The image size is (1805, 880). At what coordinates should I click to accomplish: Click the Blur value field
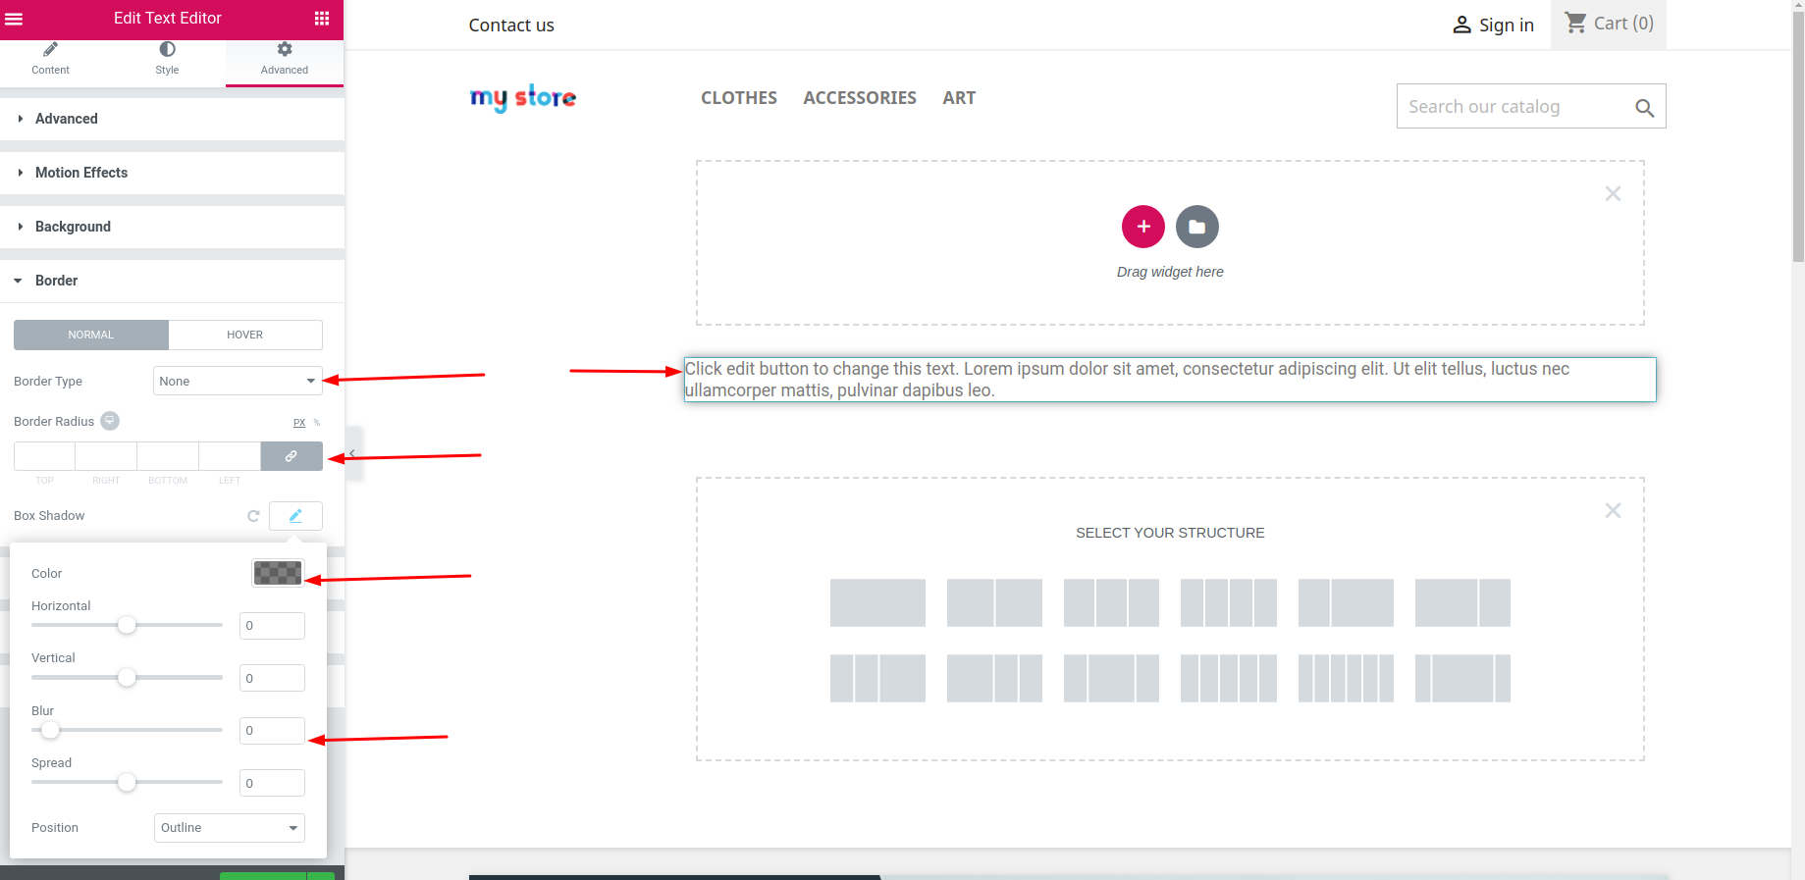272,731
